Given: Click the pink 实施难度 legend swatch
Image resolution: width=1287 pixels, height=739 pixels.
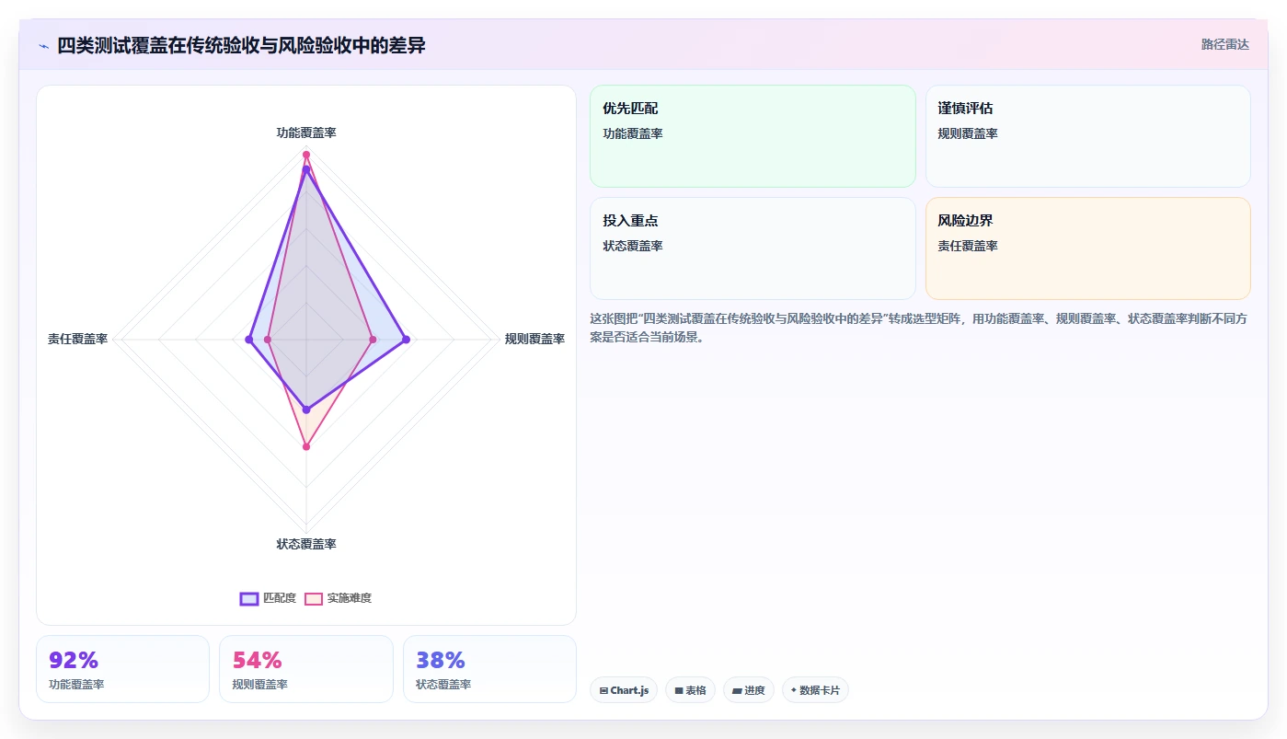Looking at the screenshot, I should click(x=314, y=598).
